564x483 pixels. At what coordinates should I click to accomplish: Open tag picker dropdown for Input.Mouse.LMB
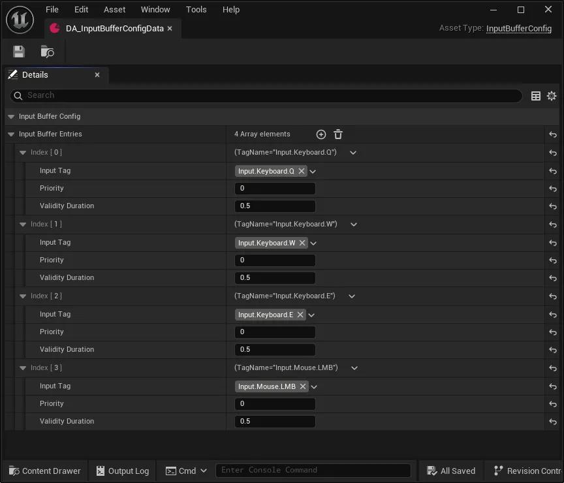[315, 387]
